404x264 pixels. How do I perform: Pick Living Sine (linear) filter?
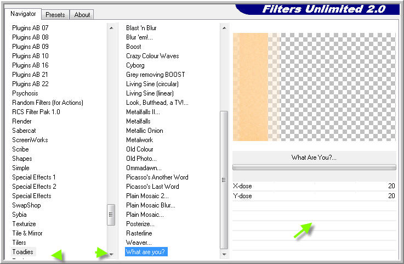[x=150, y=93]
